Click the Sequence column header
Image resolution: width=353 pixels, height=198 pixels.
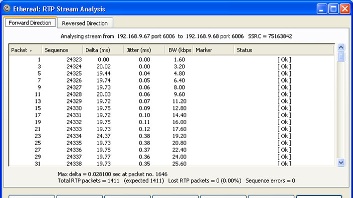[x=62, y=50]
